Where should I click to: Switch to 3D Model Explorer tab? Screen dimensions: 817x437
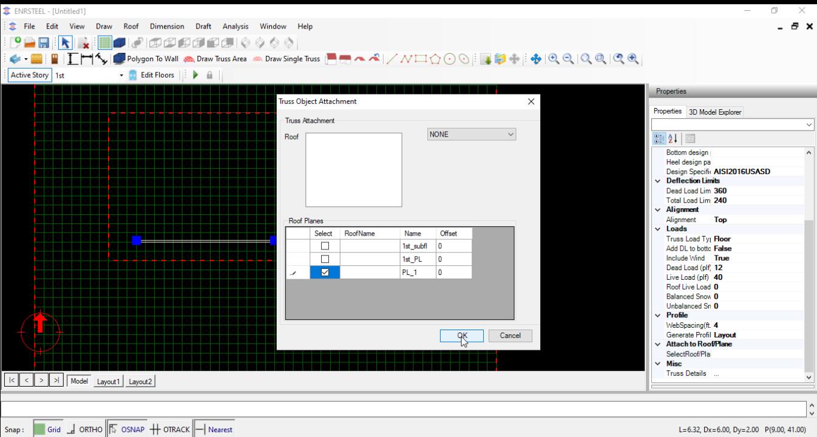click(714, 112)
